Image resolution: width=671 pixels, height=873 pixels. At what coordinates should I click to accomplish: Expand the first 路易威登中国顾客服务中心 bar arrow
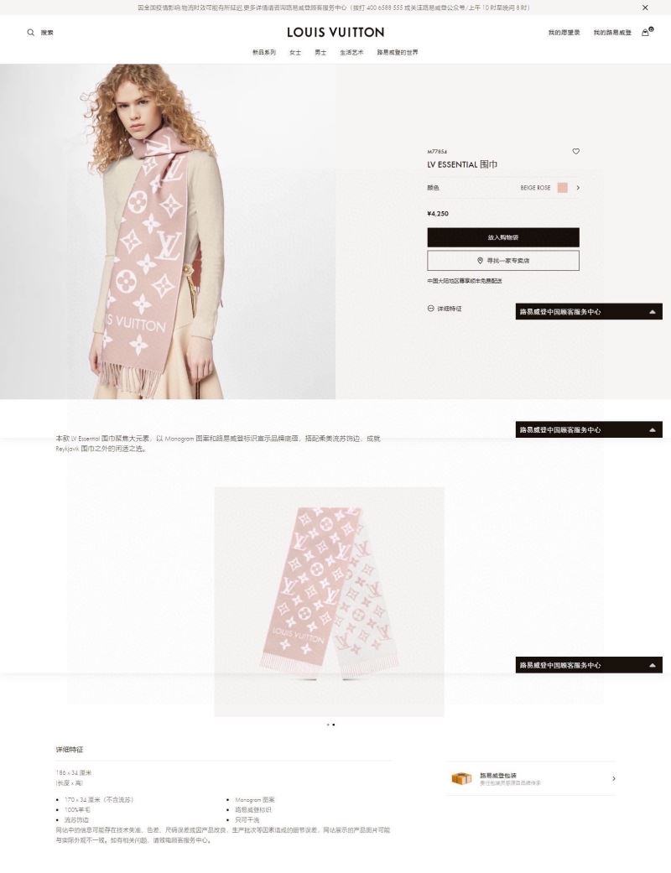652,312
